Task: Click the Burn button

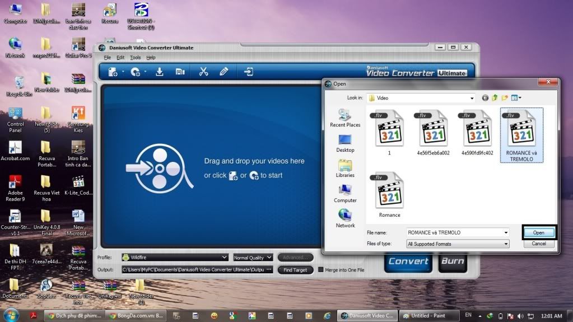Action: 453,262
